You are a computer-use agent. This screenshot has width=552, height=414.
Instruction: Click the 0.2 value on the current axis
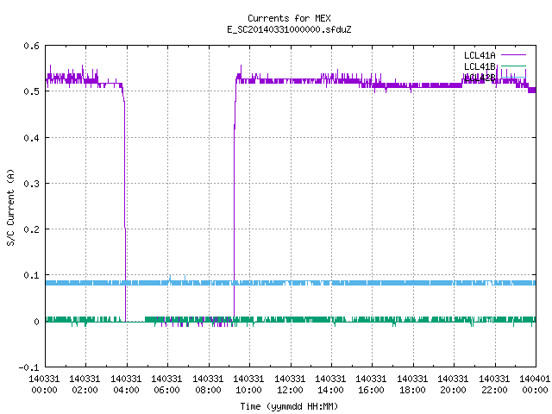click(x=31, y=229)
